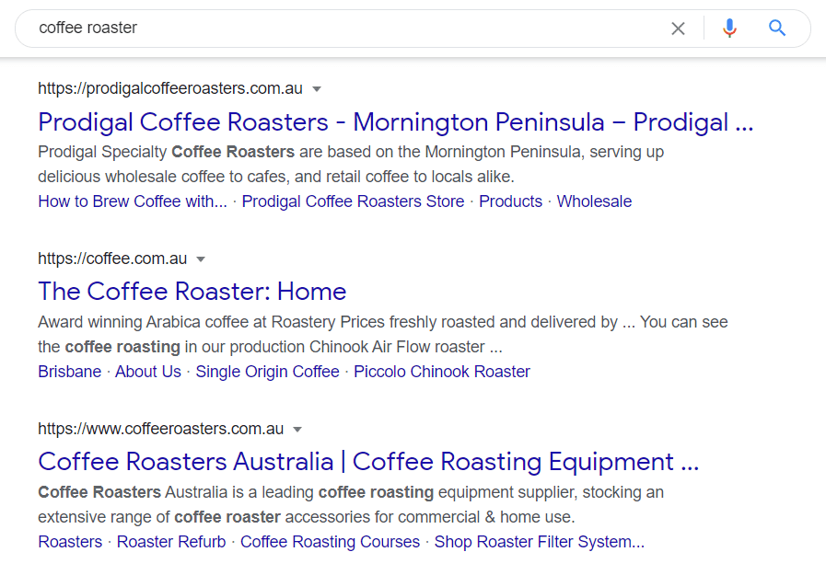Visit the Single Origin Coffee sitelink
The width and height of the screenshot is (826, 575).
(267, 372)
